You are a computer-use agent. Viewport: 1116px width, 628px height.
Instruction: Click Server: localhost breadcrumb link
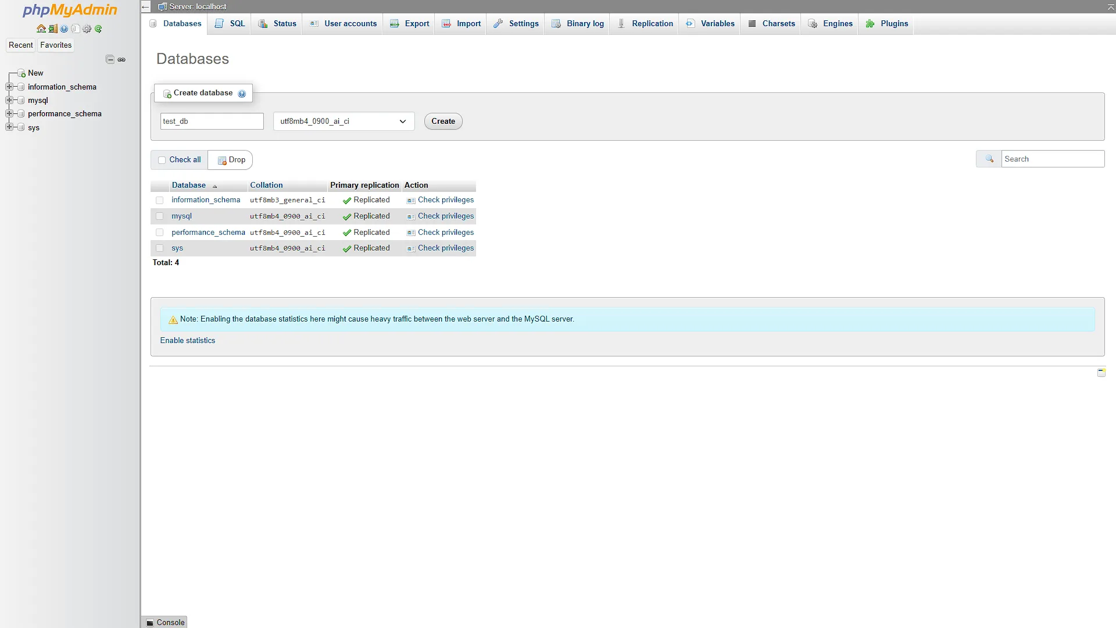tap(198, 7)
